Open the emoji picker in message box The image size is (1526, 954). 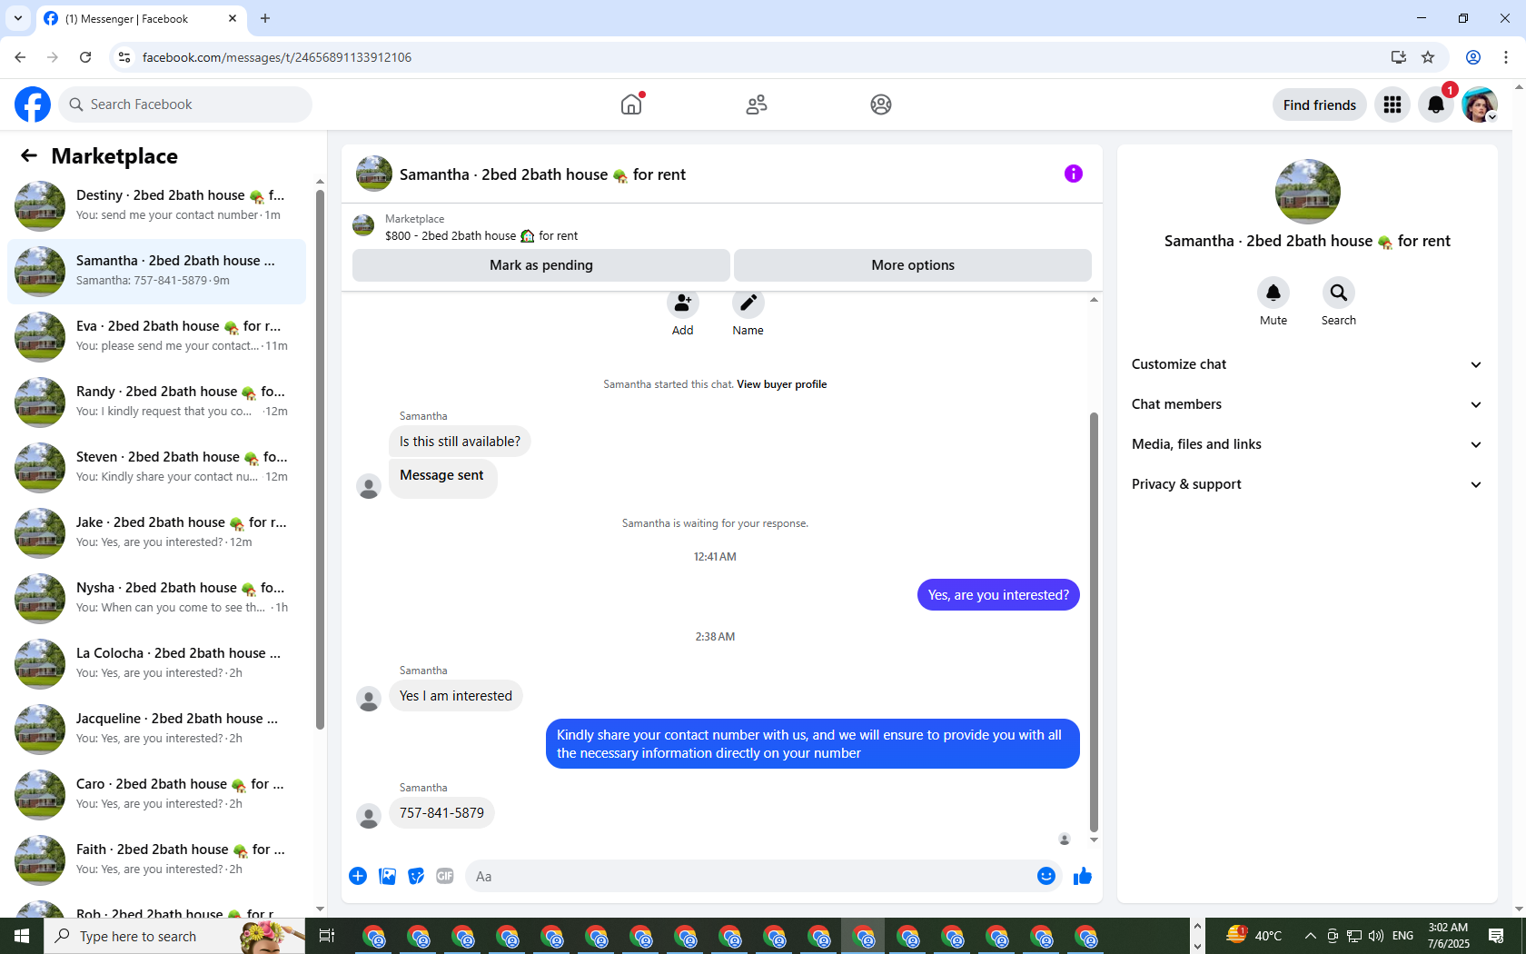pos(1046,876)
